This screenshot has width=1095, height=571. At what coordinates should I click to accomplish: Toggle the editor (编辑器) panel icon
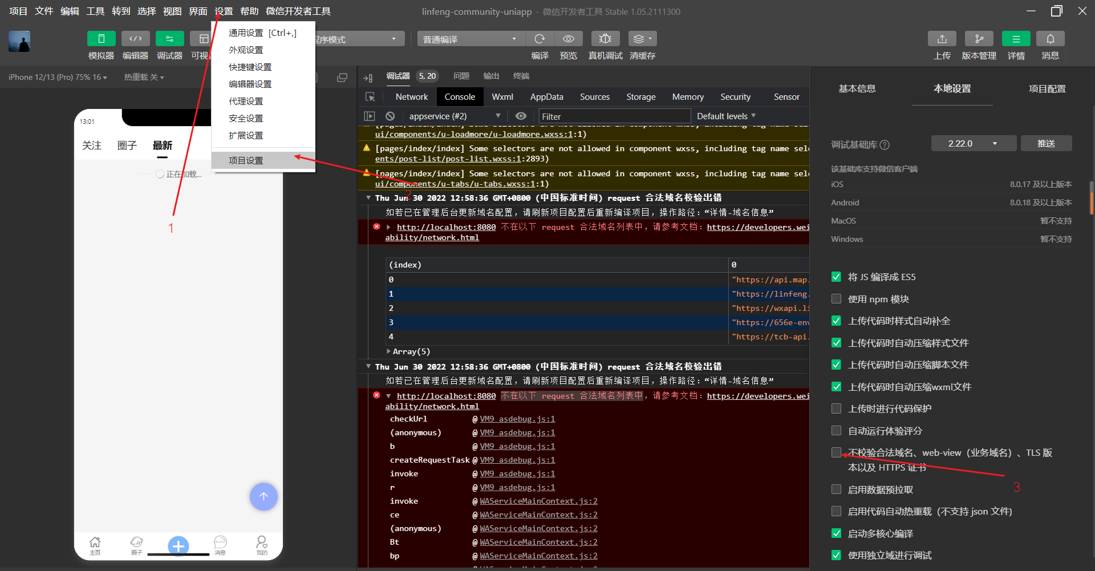click(135, 39)
